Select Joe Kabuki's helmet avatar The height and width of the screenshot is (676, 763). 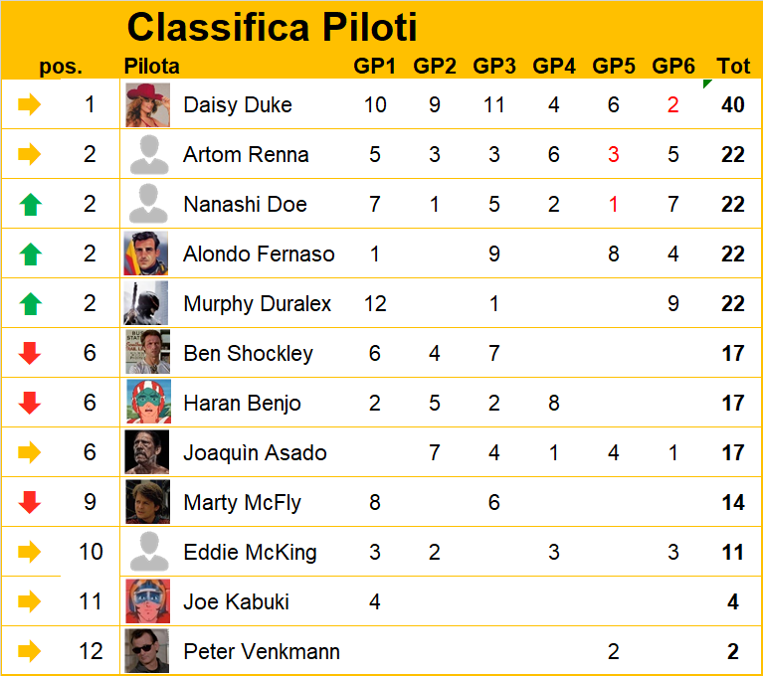click(148, 601)
